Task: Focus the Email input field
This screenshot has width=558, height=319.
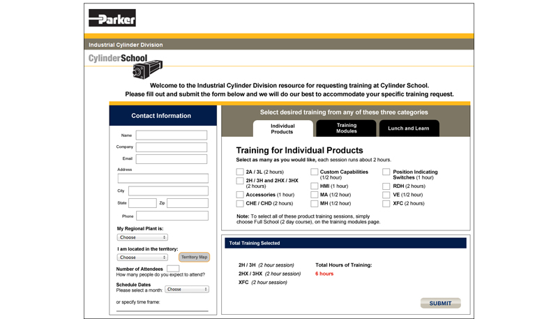Action: coord(172,158)
